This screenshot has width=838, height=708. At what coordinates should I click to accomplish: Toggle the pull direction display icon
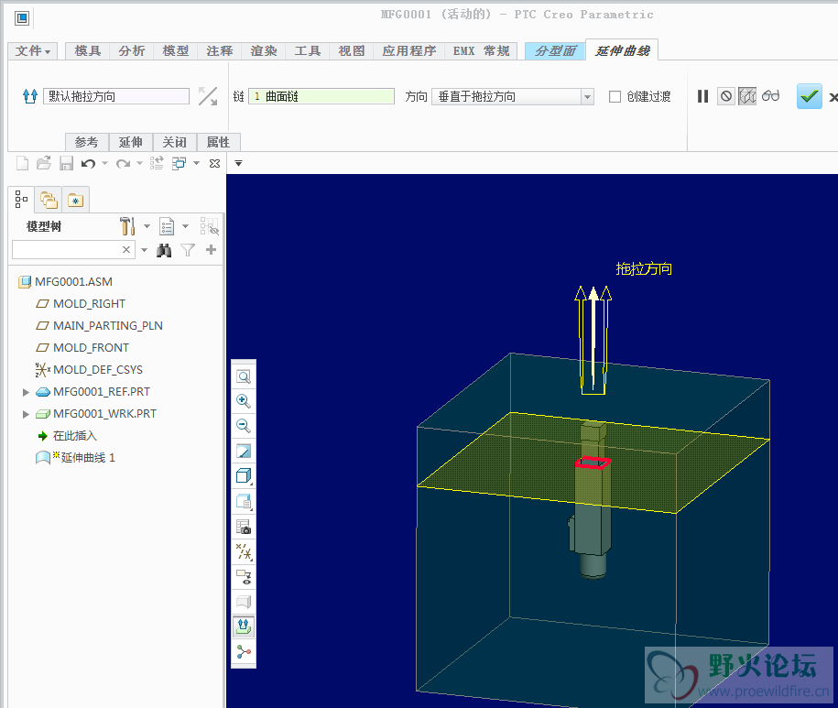[x=244, y=626]
